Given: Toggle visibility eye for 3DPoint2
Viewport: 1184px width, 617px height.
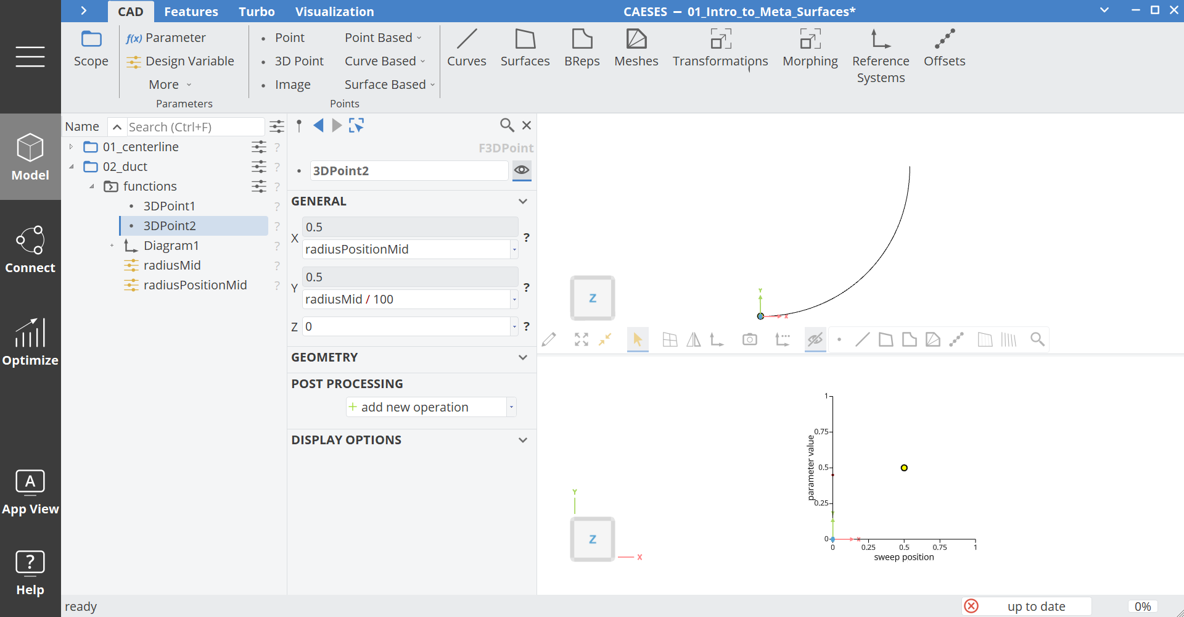Looking at the screenshot, I should click(x=522, y=170).
